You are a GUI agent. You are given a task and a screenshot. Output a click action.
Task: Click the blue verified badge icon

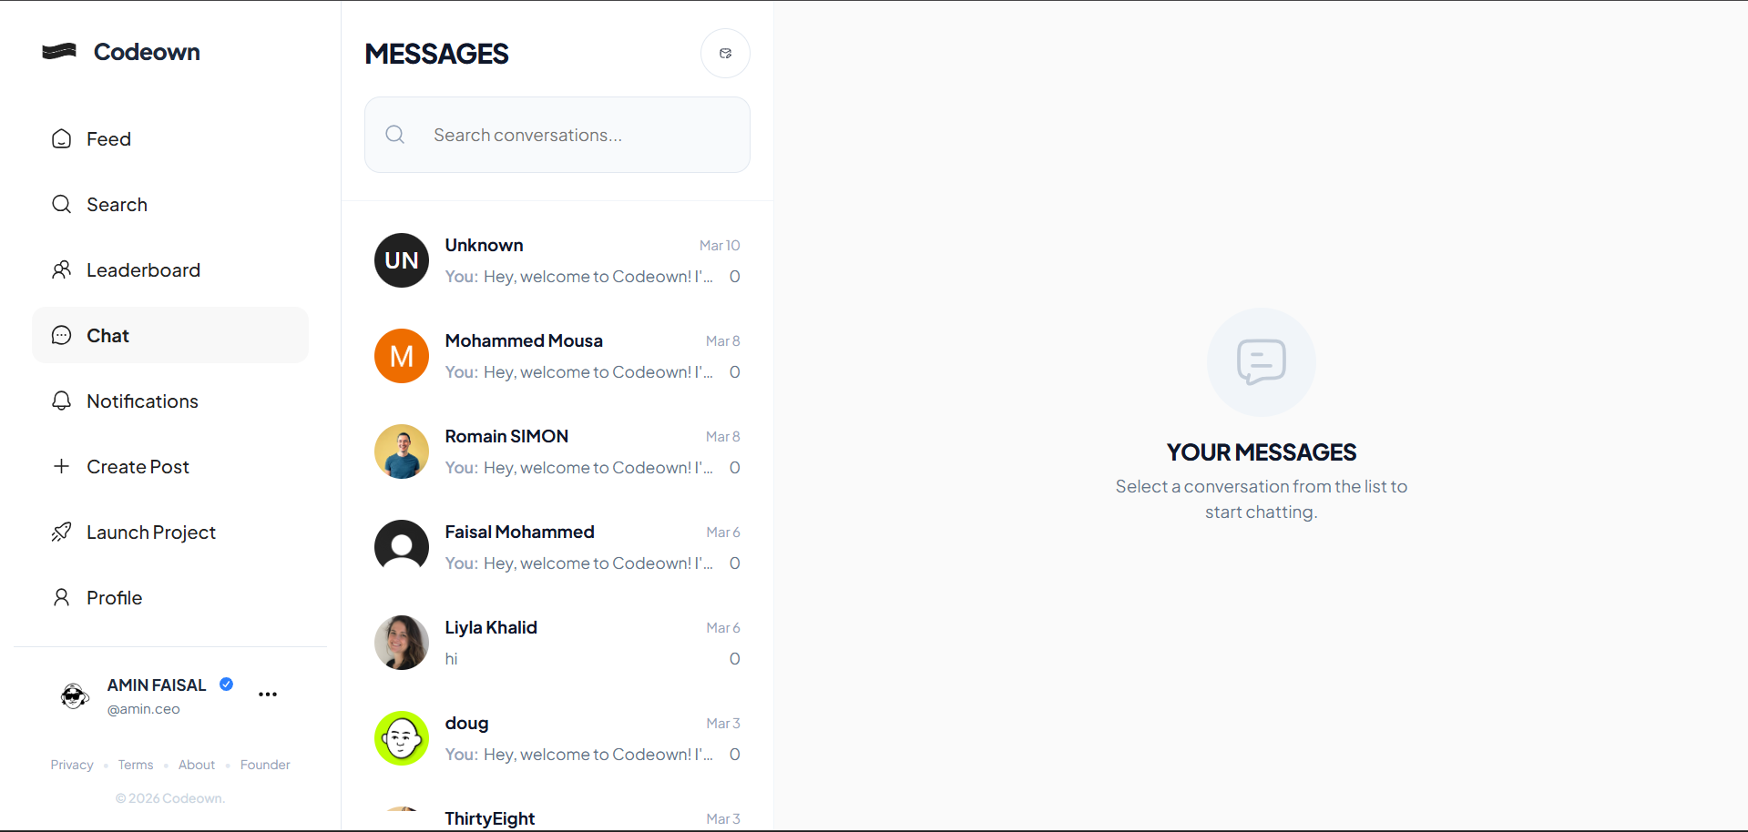pyautogui.click(x=227, y=685)
